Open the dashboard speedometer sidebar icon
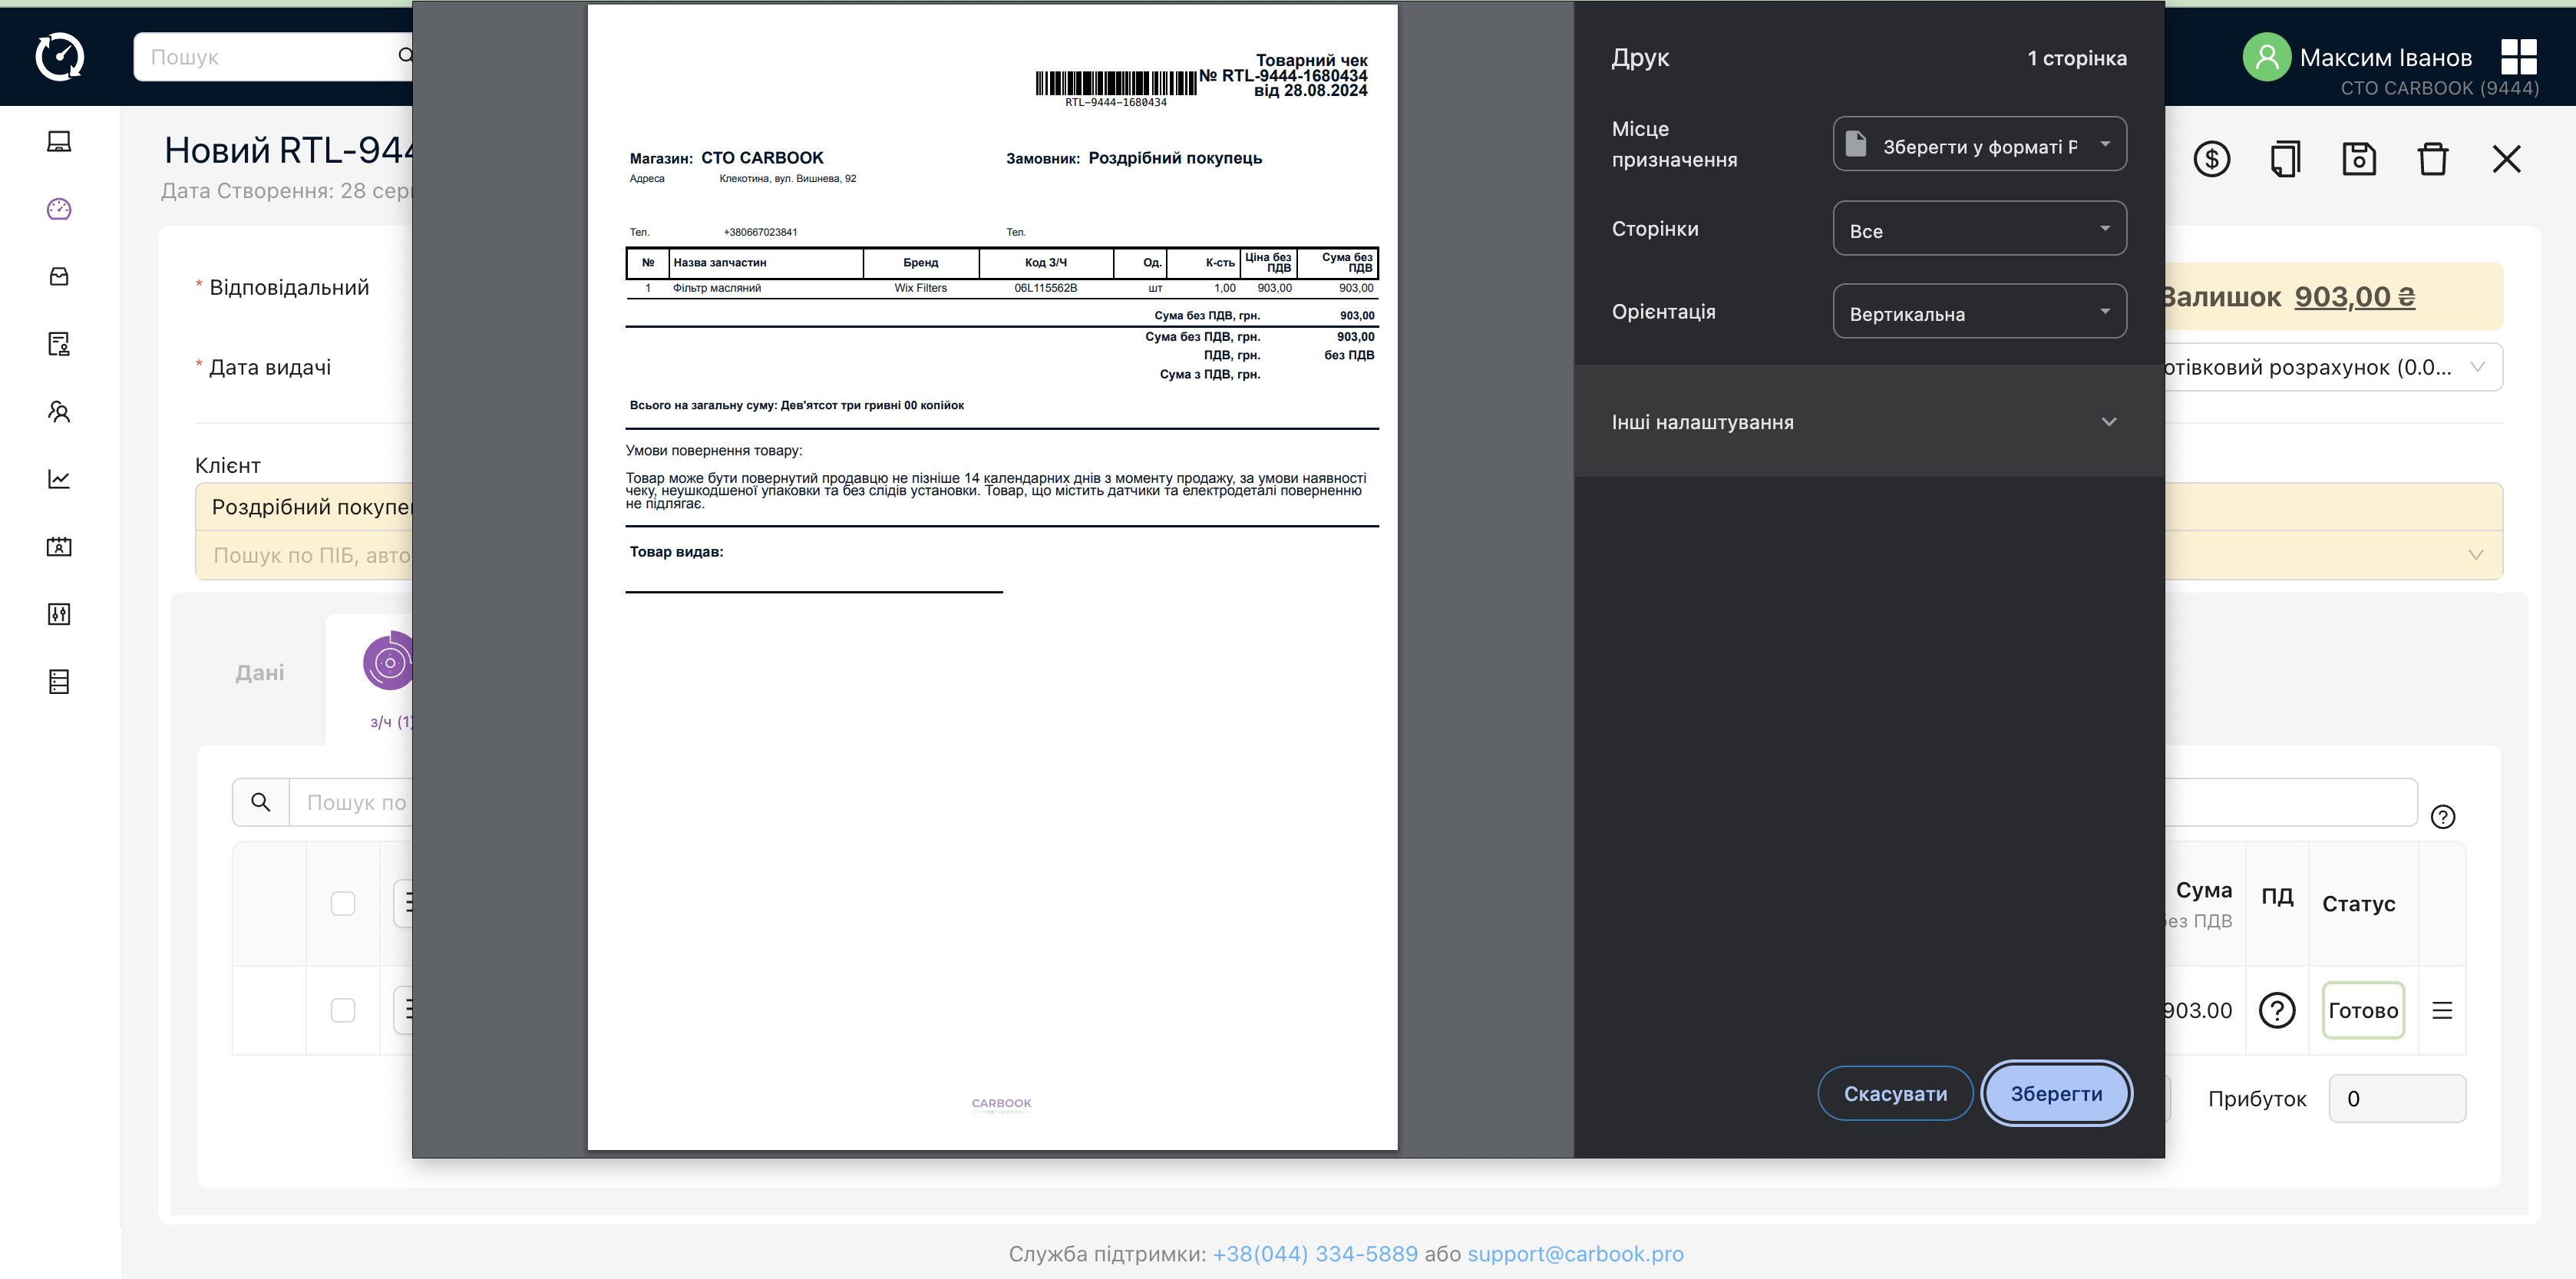The image size is (2576, 1279). click(59, 209)
